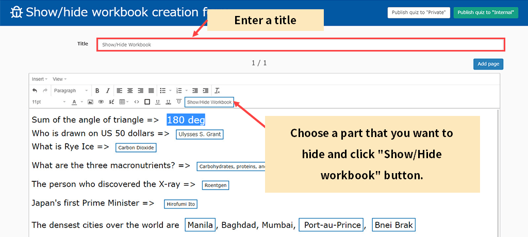Clear formatting from selected text
The image size is (528, 237).
point(217,91)
